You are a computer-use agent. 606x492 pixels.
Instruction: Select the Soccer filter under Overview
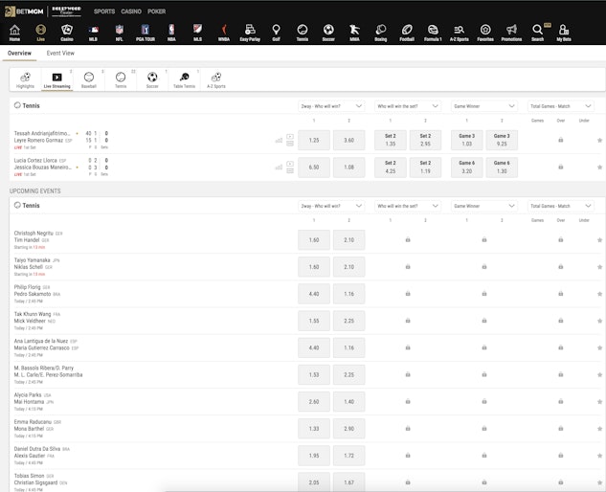[152, 78]
